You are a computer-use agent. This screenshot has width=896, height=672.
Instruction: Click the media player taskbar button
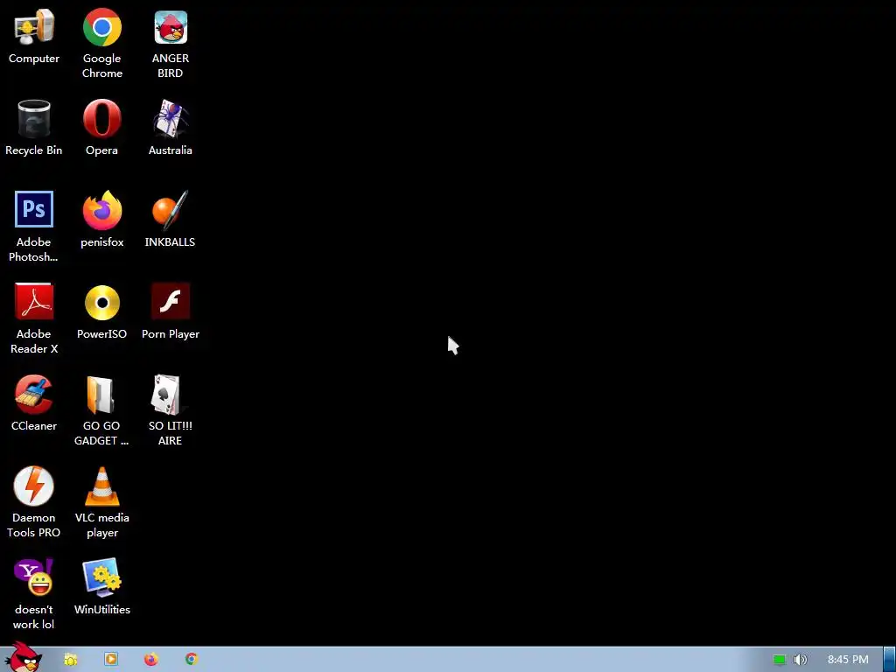[111, 660]
